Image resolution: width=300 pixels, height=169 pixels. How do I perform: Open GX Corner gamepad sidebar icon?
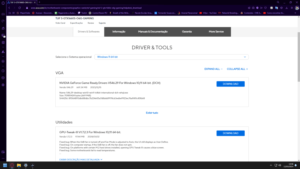coord(3,14)
